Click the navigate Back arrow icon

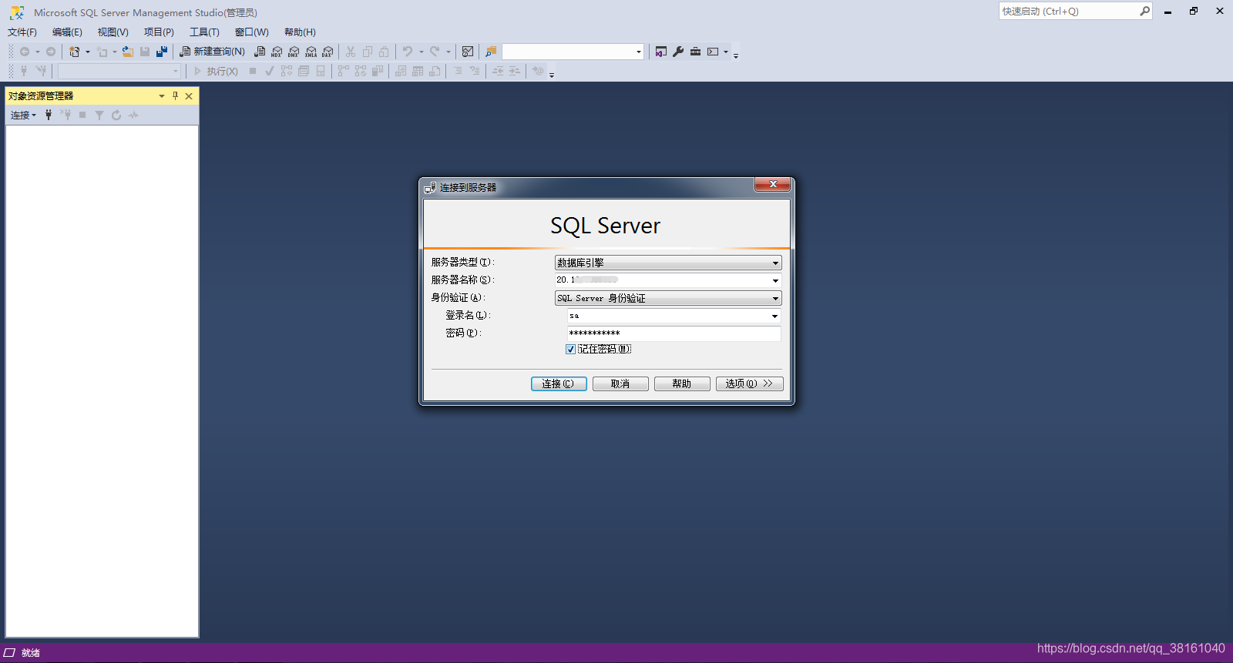point(25,52)
